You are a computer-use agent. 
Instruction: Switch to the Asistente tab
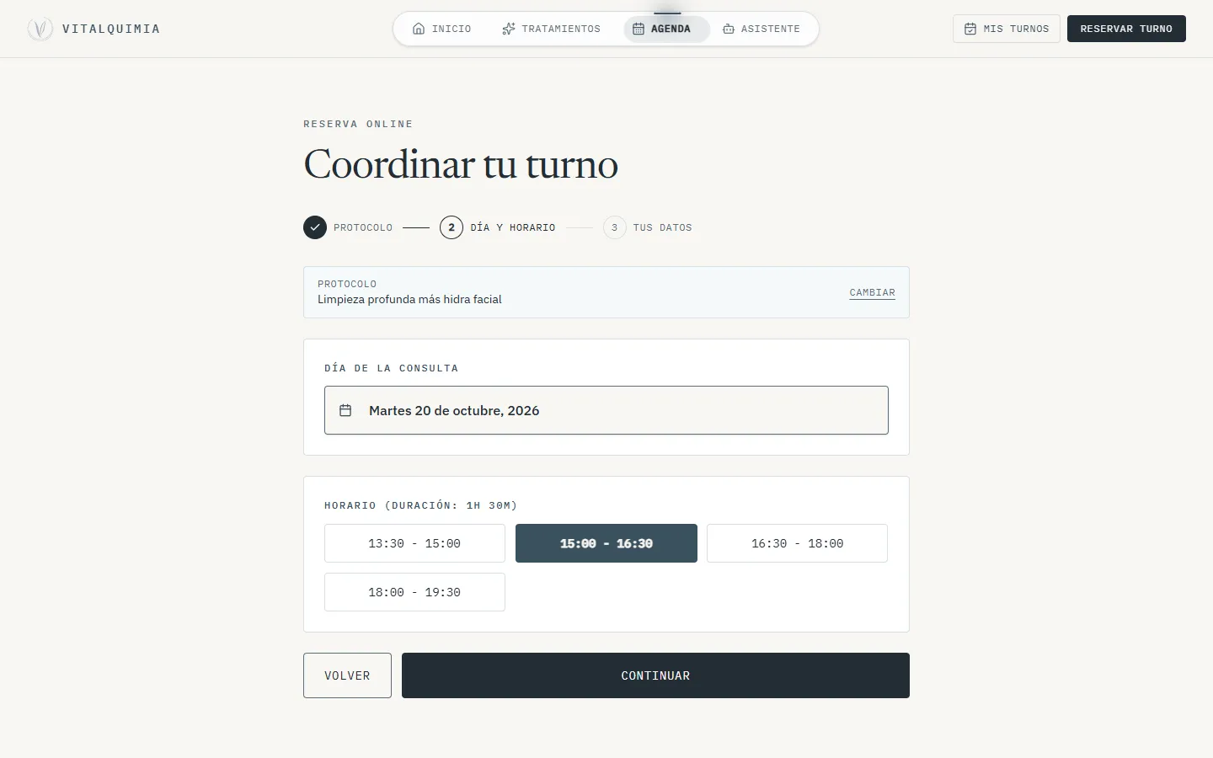[761, 29]
